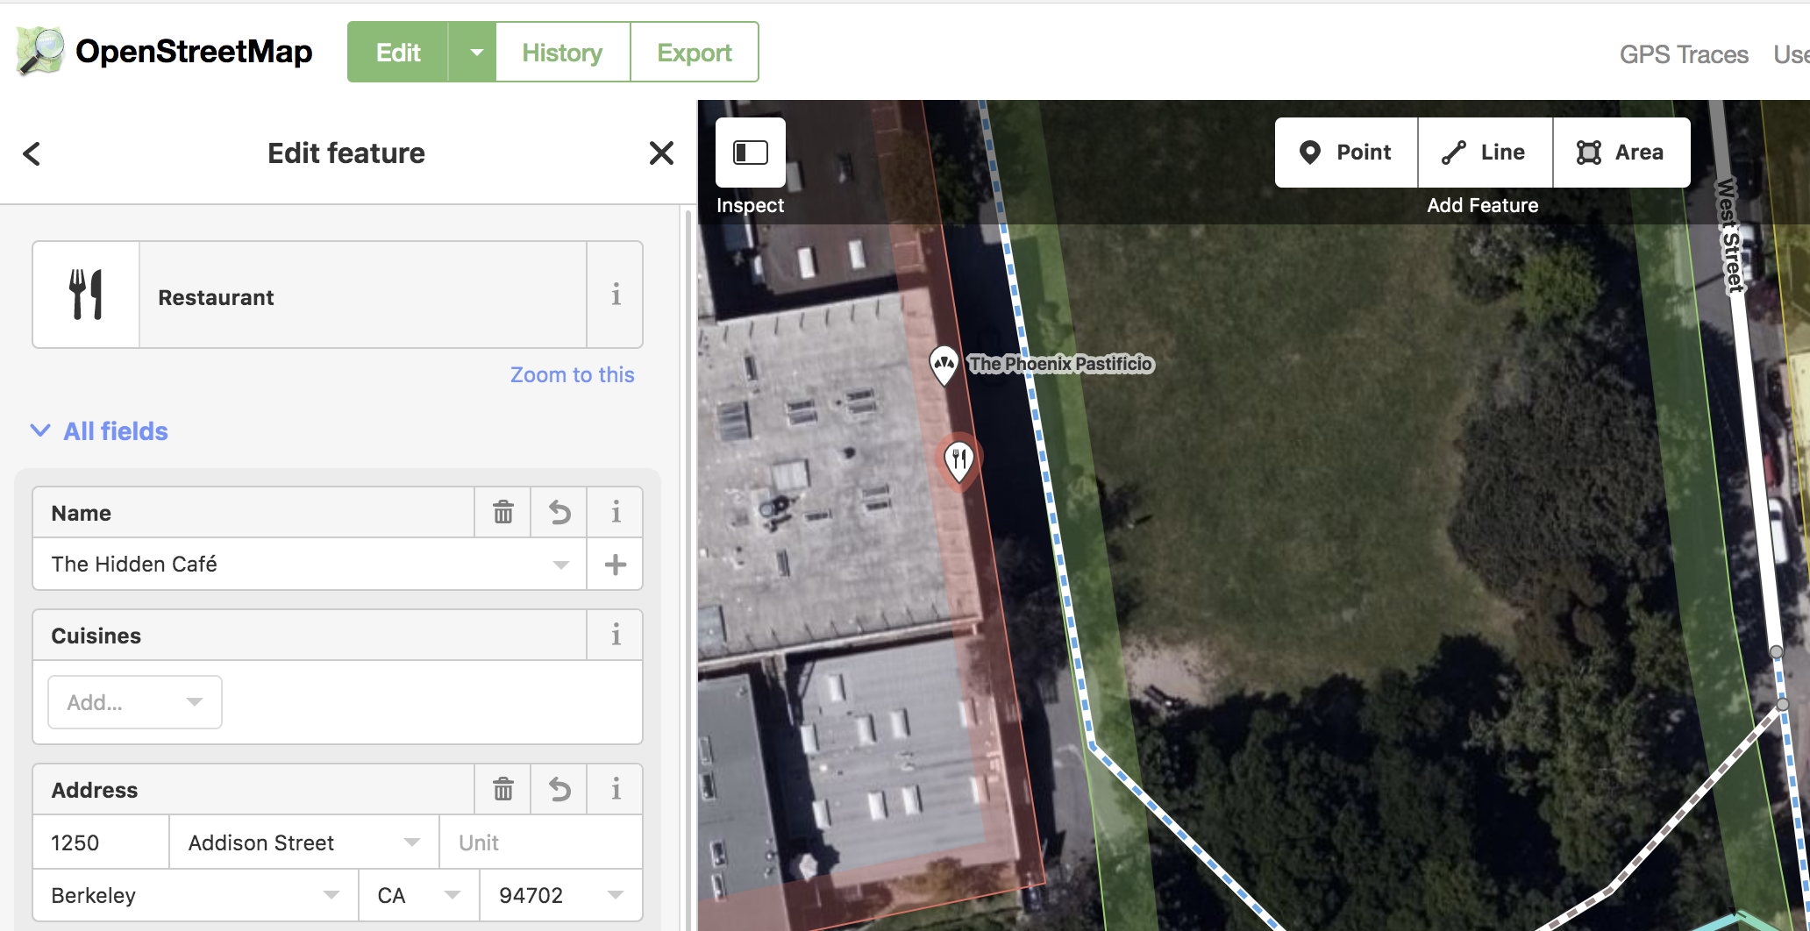Open the Cuisines Add combo box
This screenshot has width=1810, height=931.
pyautogui.click(x=135, y=702)
